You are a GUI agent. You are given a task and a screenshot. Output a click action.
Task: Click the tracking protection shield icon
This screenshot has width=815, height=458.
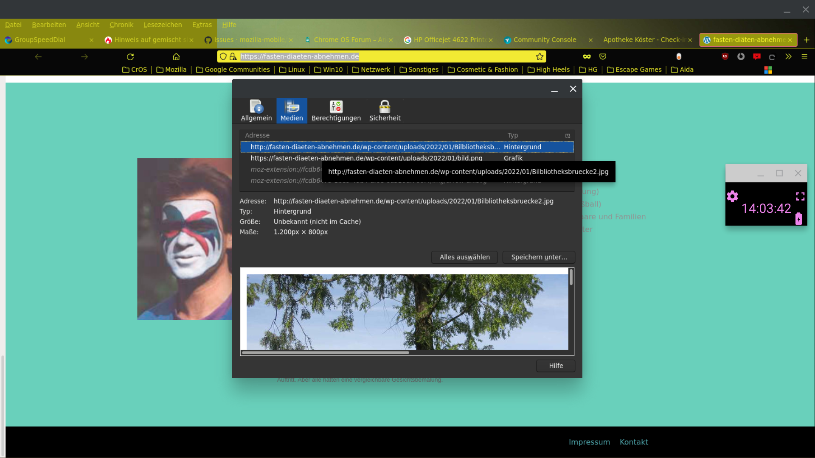tap(223, 56)
